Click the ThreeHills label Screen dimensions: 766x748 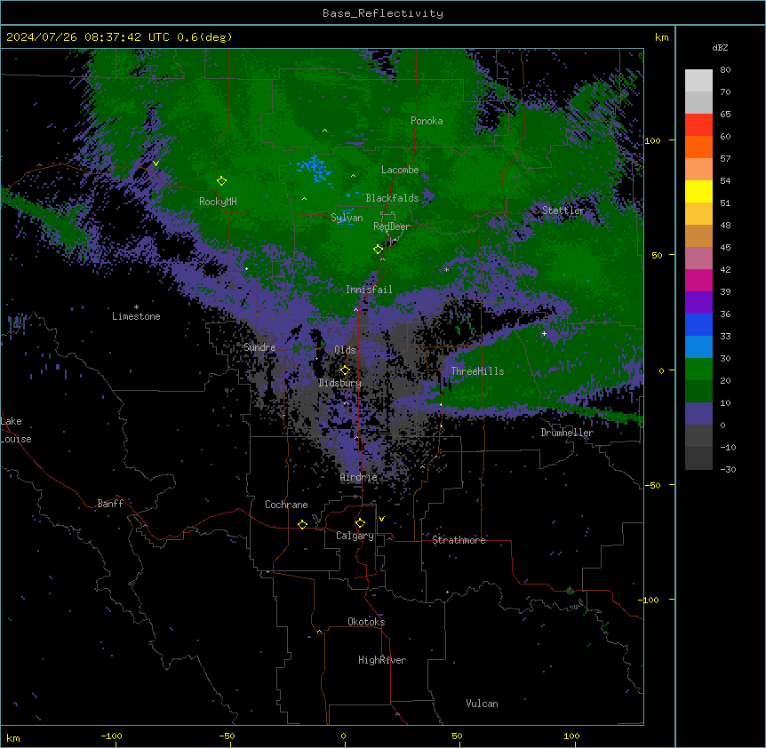477,371
